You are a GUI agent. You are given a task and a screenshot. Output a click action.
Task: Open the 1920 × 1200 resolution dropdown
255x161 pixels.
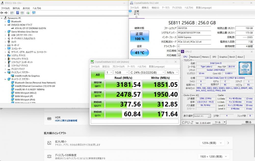pyautogui.click(x=213, y=156)
